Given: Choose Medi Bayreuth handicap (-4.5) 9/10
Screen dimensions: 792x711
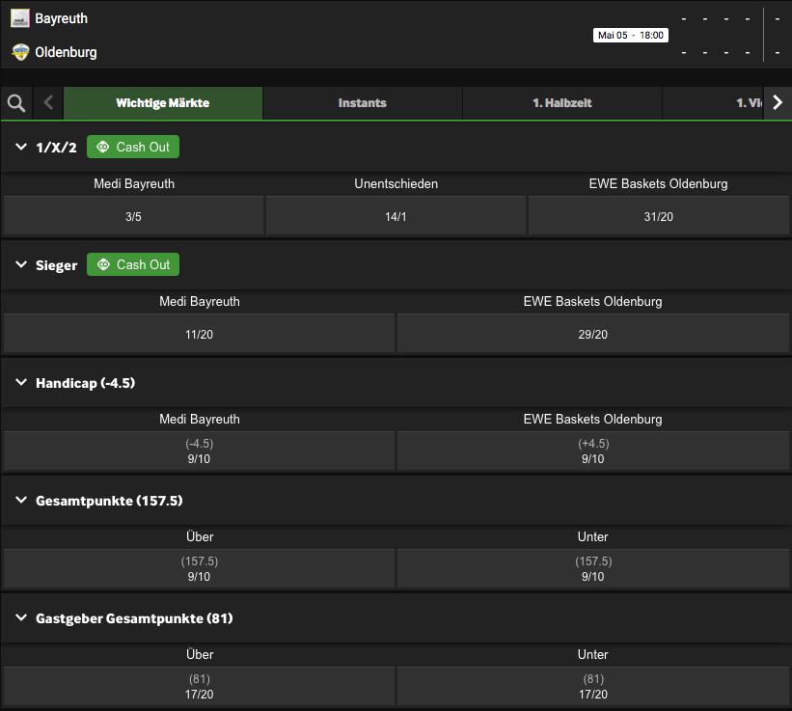Looking at the screenshot, I should 199,451.
